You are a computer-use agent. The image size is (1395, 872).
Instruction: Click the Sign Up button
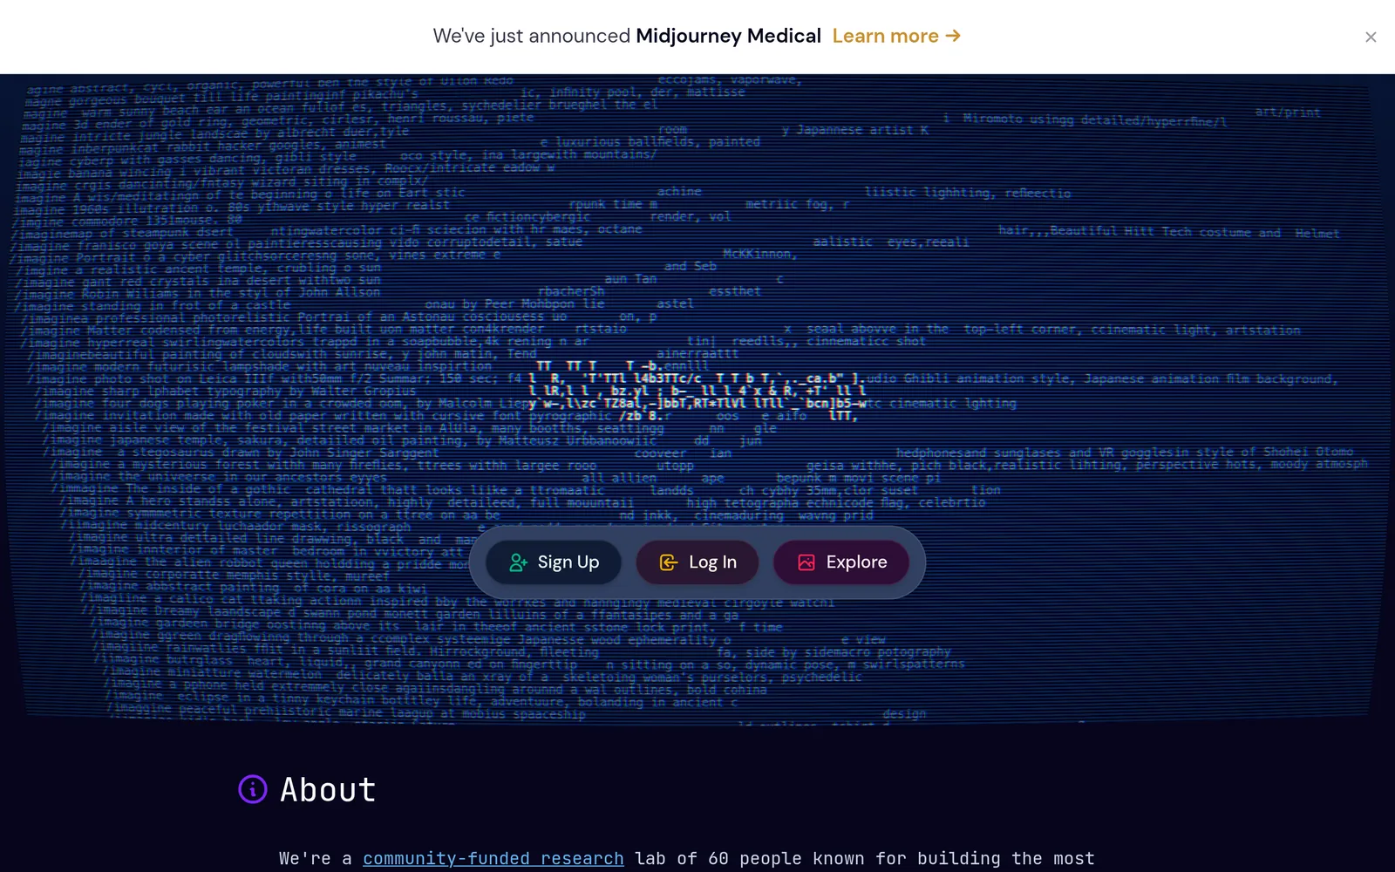pyautogui.click(x=554, y=562)
